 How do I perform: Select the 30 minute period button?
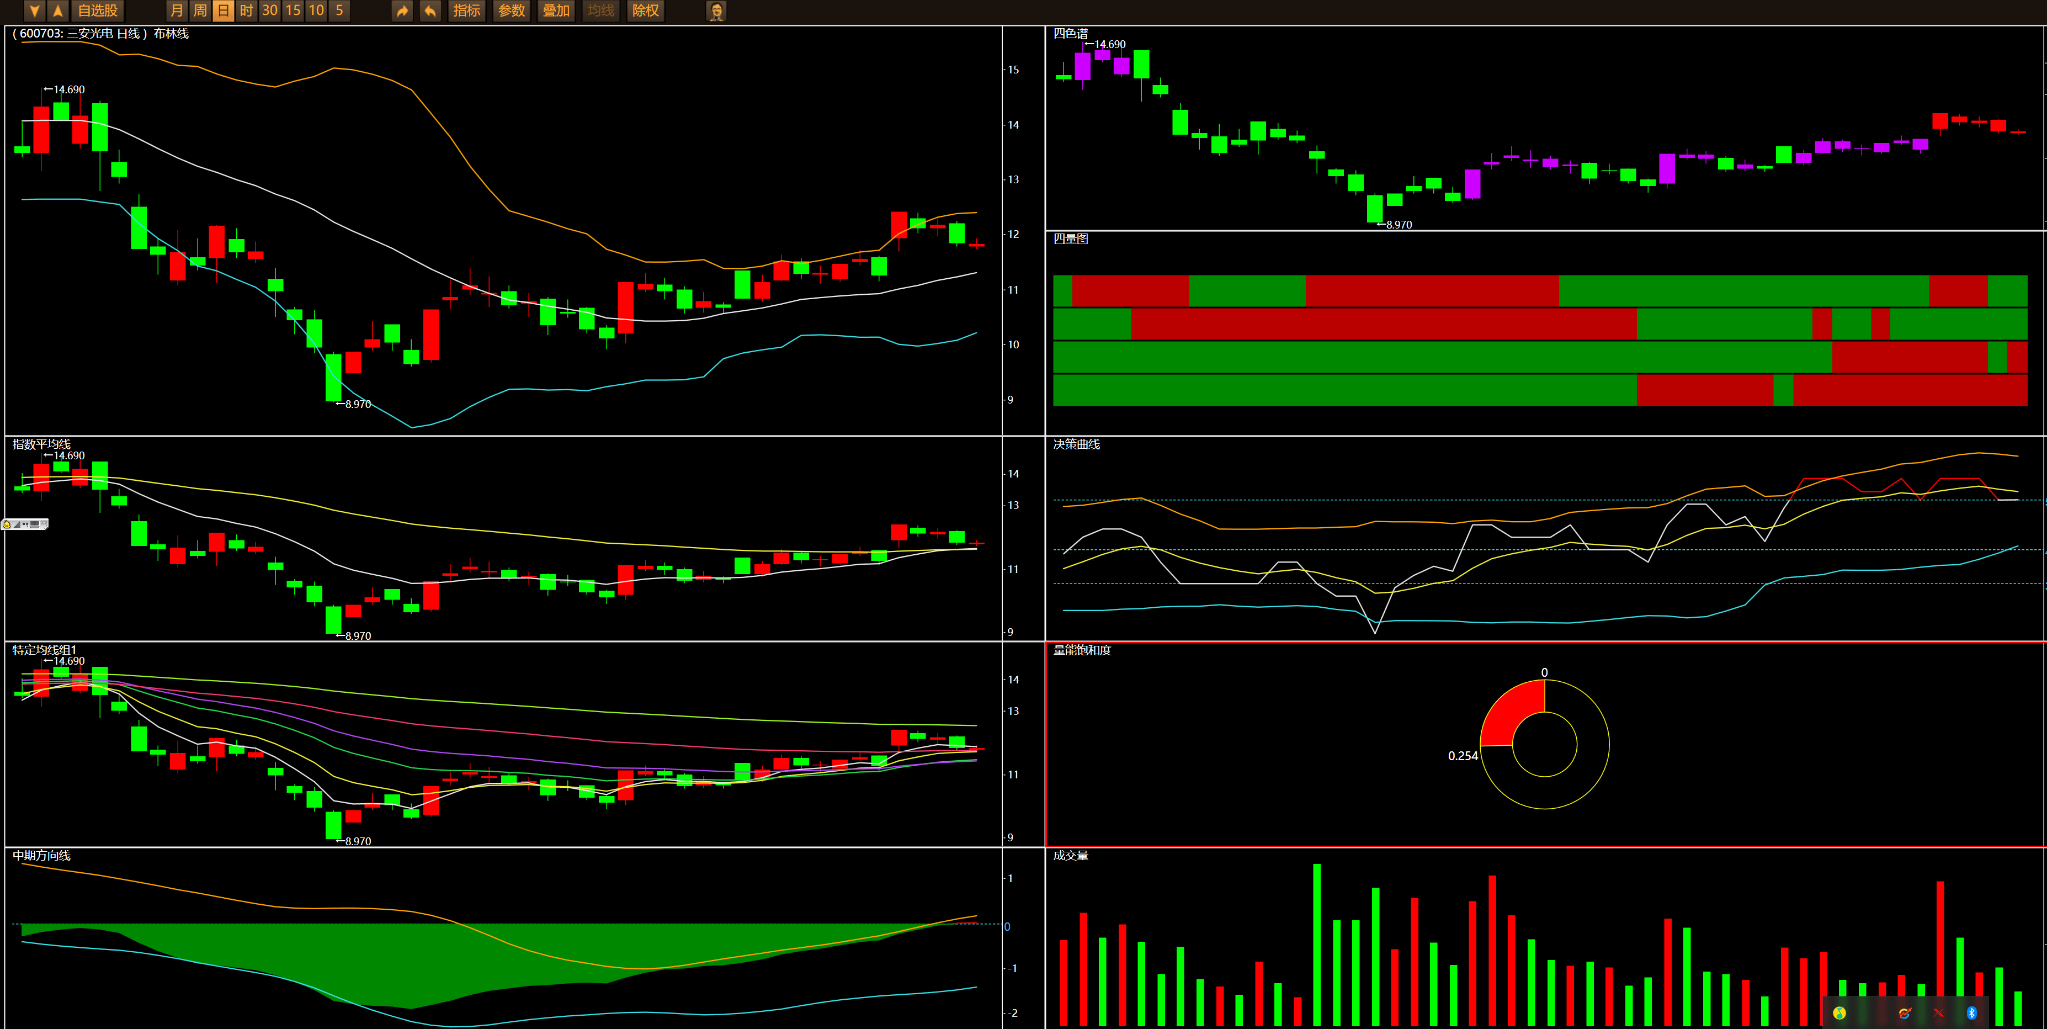270,11
